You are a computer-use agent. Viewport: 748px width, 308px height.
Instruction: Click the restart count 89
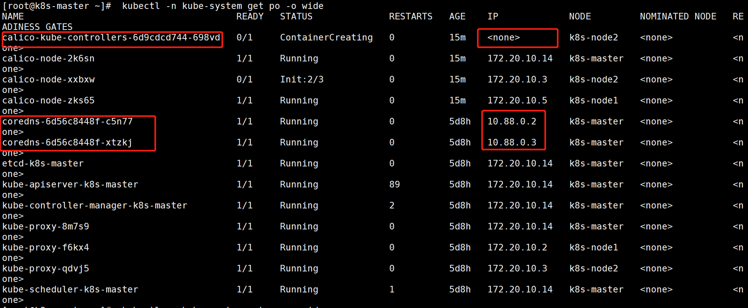(x=394, y=184)
